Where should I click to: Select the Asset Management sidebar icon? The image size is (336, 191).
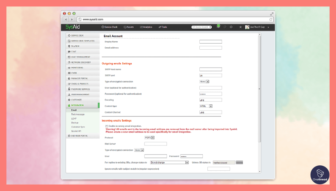[x=69, y=57]
